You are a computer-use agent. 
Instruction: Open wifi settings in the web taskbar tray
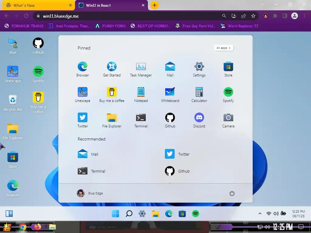click(269, 213)
